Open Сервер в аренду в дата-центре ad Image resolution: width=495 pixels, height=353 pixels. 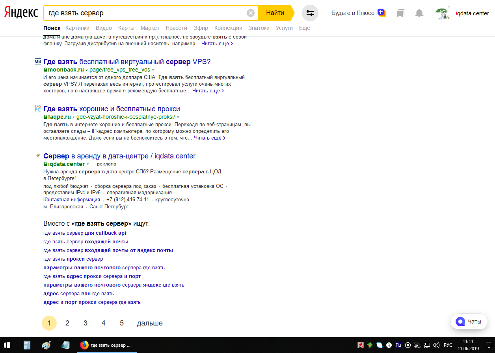pos(119,156)
